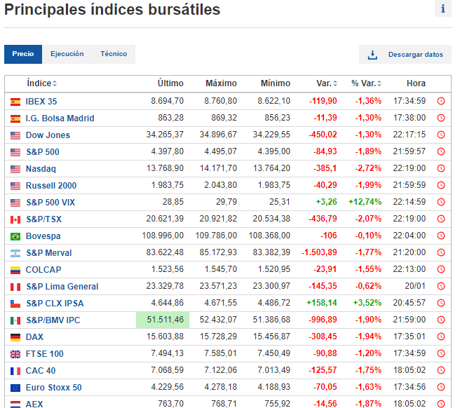
Task: Click the Mínimo column header
Action: pyautogui.click(x=276, y=83)
